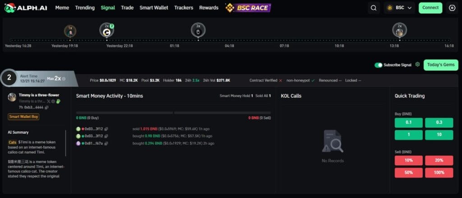
Task: Go to the Meme menu
Action: pyautogui.click(x=62, y=8)
